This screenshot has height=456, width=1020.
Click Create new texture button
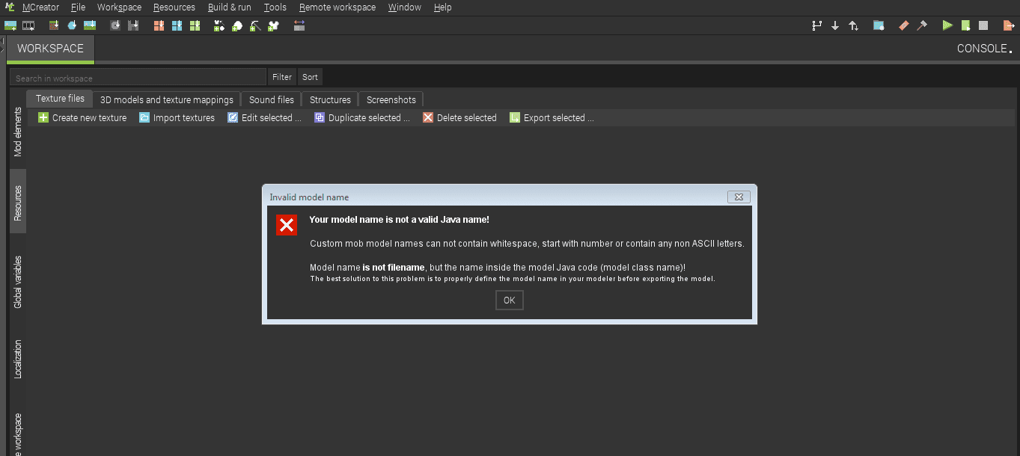(82, 117)
